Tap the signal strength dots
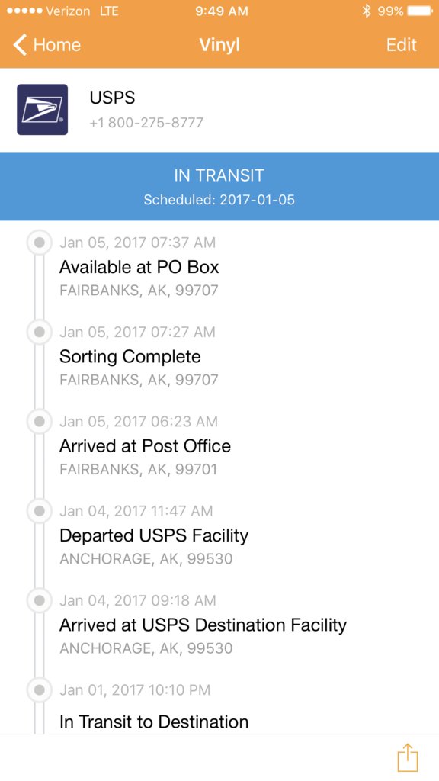 (x=24, y=11)
